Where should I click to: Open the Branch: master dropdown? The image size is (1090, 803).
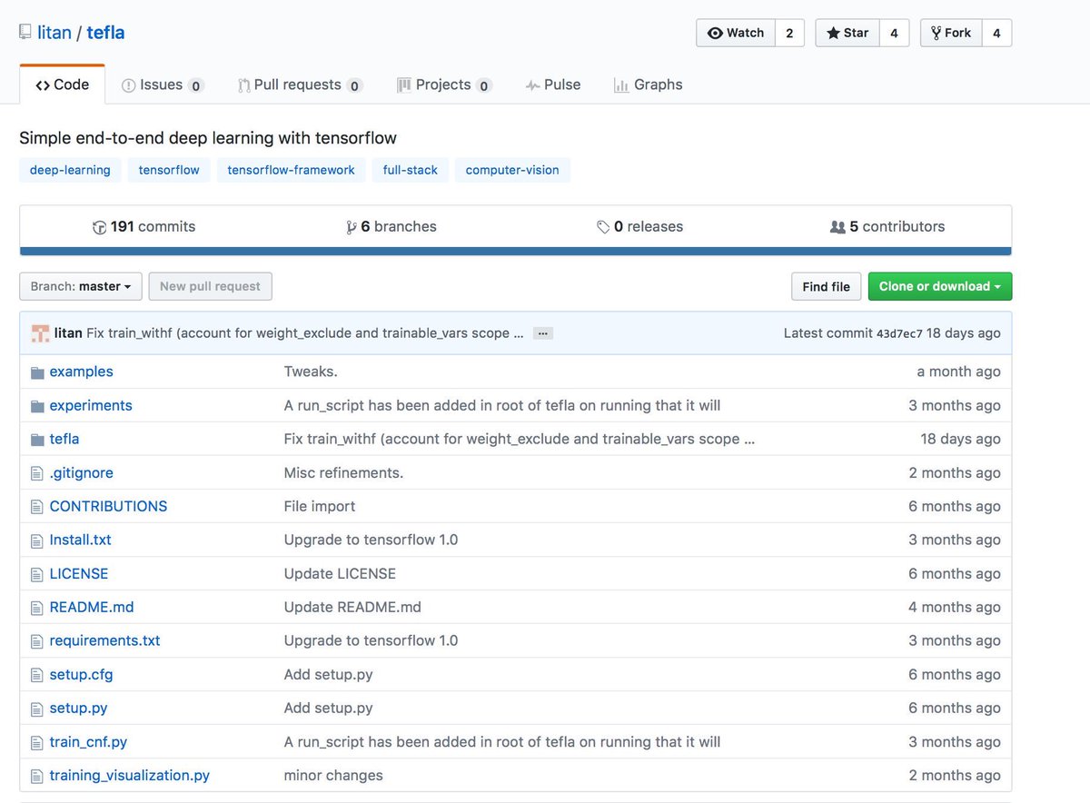tap(81, 286)
